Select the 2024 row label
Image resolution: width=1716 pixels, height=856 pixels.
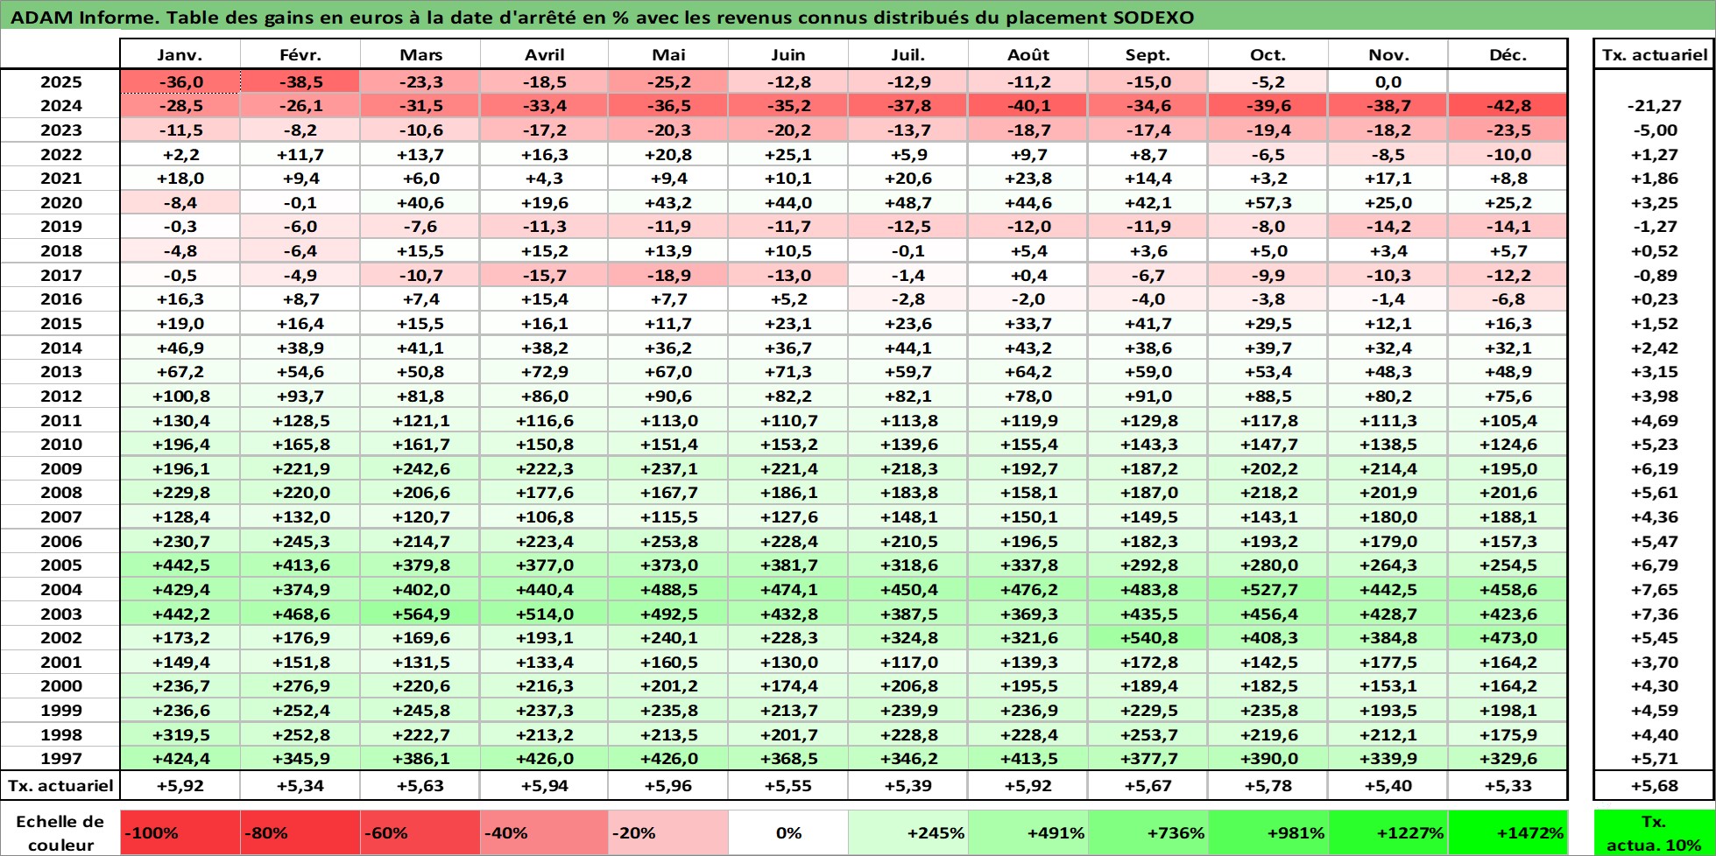pos(60,106)
